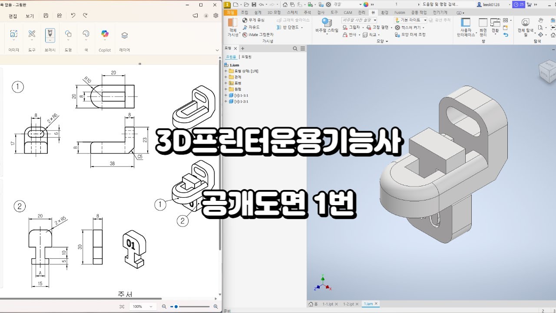The width and height of the screenshot is (556, 313).
Task: Switch to the 3D 모형 ribbon tab
Action: tap(274, 13)
